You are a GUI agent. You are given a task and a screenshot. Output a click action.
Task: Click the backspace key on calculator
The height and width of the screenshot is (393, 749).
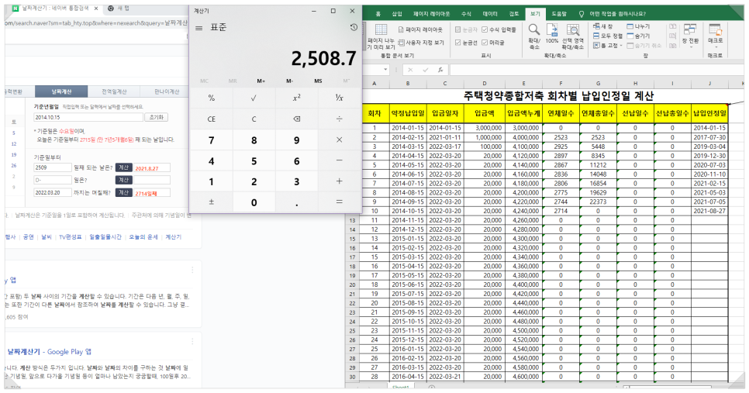tap(297, 119)
